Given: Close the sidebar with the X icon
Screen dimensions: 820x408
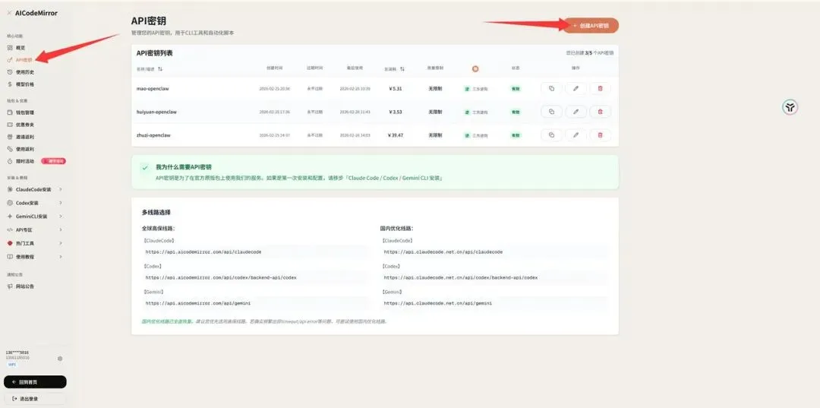Looking at the screenshot, I should pos(9,13).
